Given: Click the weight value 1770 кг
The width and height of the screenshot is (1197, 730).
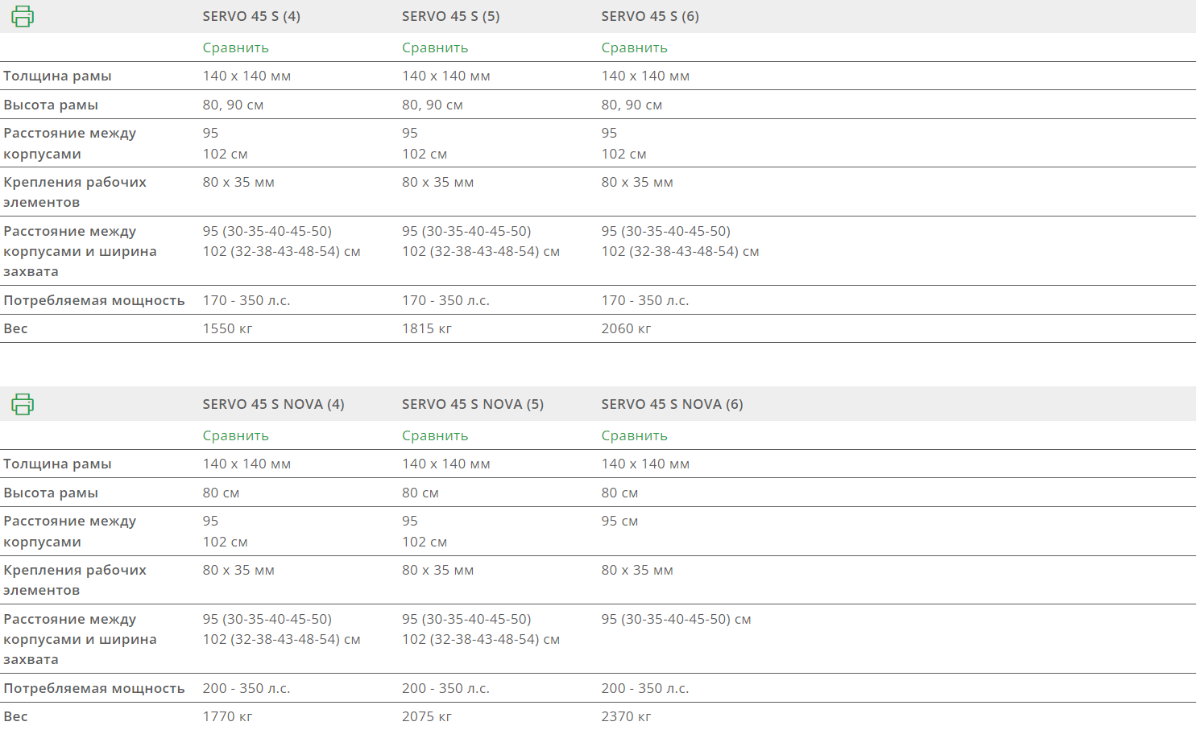Looking at the screenshot, I should click(227, 716).
